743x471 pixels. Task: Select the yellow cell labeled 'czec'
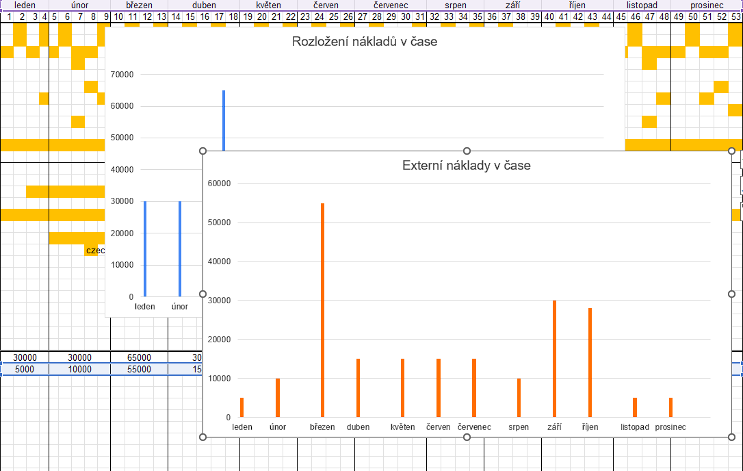pyautogui.click(x=94, y=251)
